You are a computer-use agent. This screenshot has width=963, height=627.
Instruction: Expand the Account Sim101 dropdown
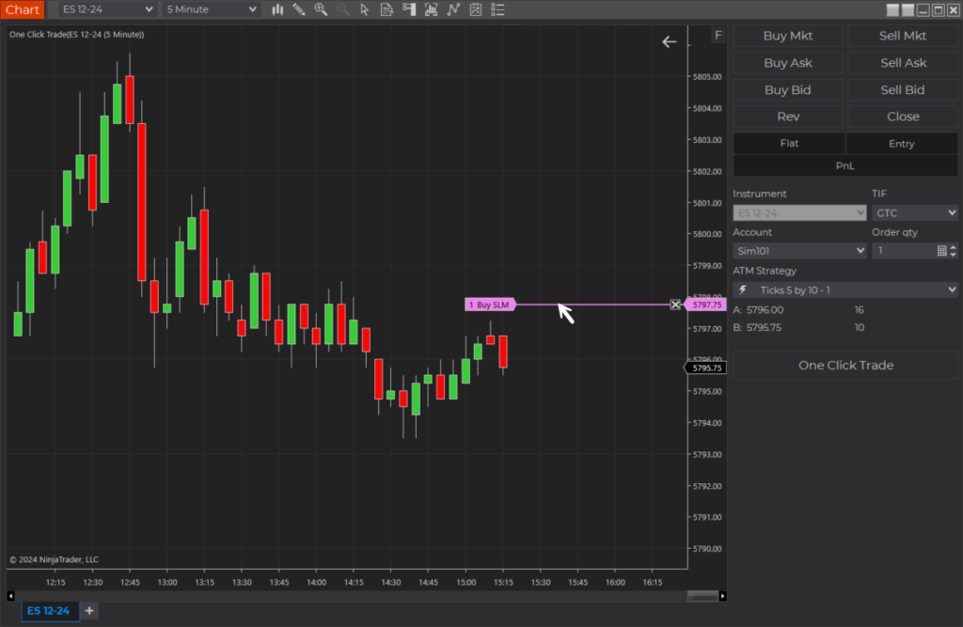[x=799, y=251]
